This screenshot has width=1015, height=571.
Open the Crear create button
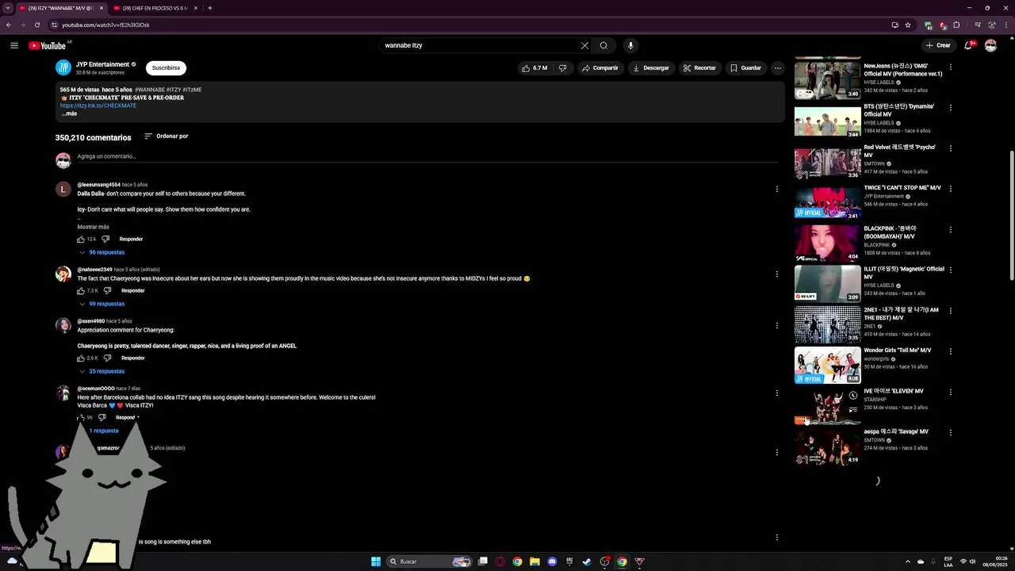pyautogui.click(x=938, y=45)
